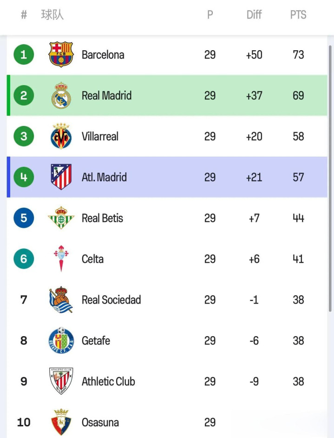
Task: Click the Athletic Club crest
Action: coord(61,381)
